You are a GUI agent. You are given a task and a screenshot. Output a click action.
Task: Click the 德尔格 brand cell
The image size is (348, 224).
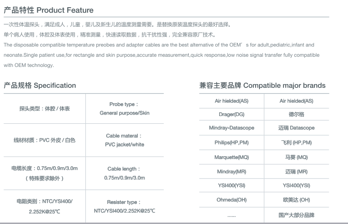point(296,115)
